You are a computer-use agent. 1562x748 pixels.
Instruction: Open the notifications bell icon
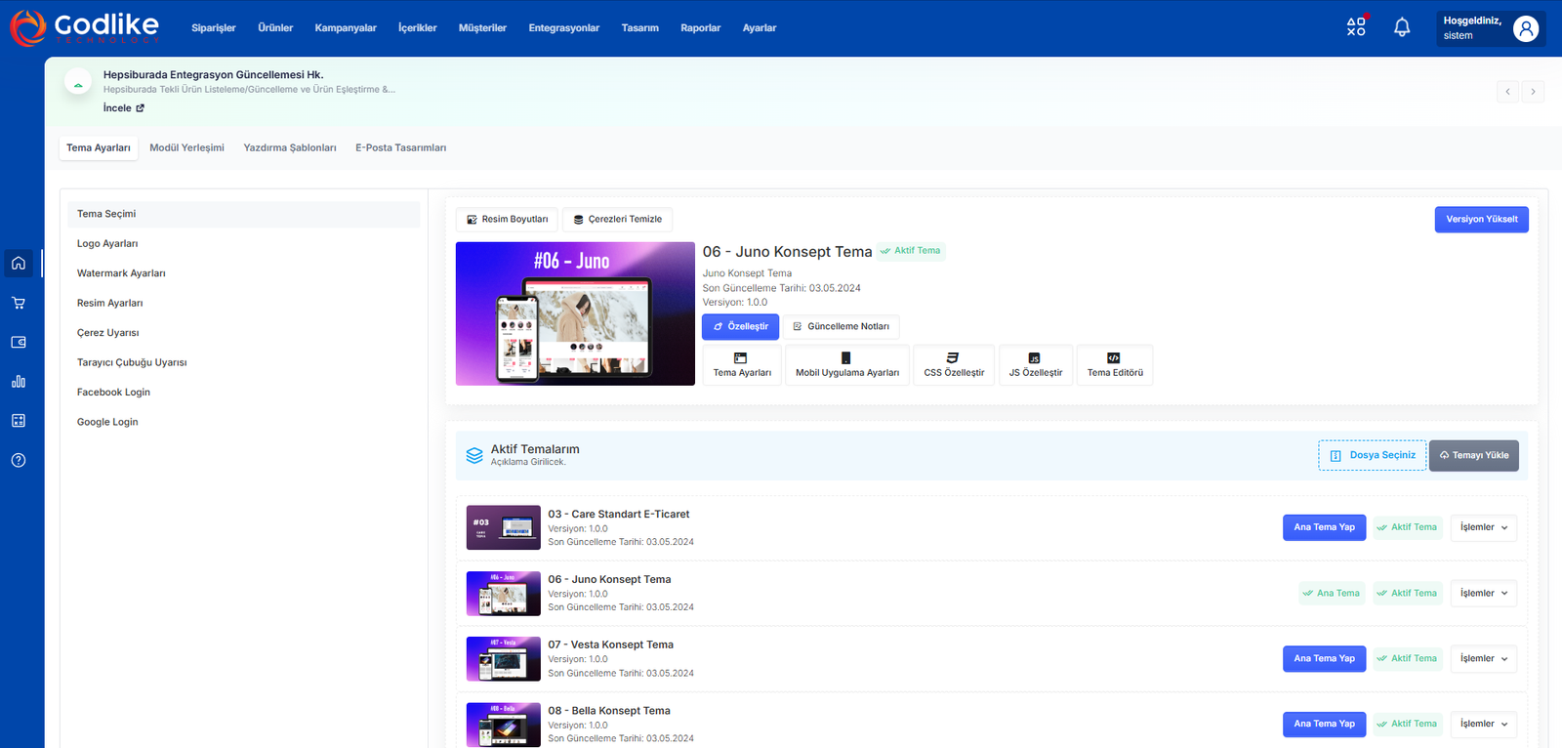(x=1401, y=27)
